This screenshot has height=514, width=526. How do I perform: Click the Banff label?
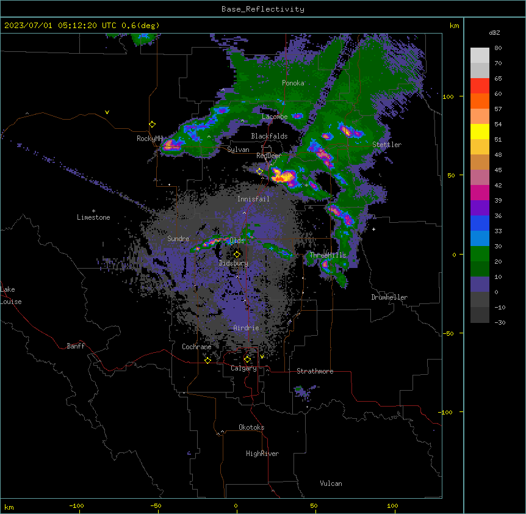pos(76,346)
